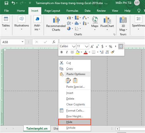
Task: Expand the Name Box dropdown arrow
Action: tap(22, 42)
